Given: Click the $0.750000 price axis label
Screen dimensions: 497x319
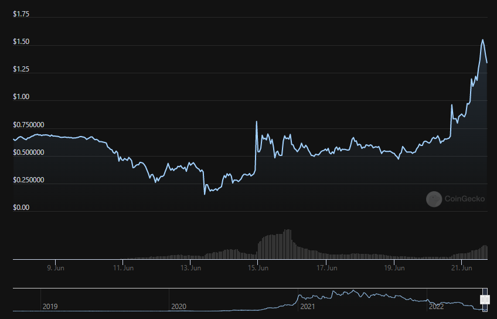Looking at the screenshot, I should [29, 125].
